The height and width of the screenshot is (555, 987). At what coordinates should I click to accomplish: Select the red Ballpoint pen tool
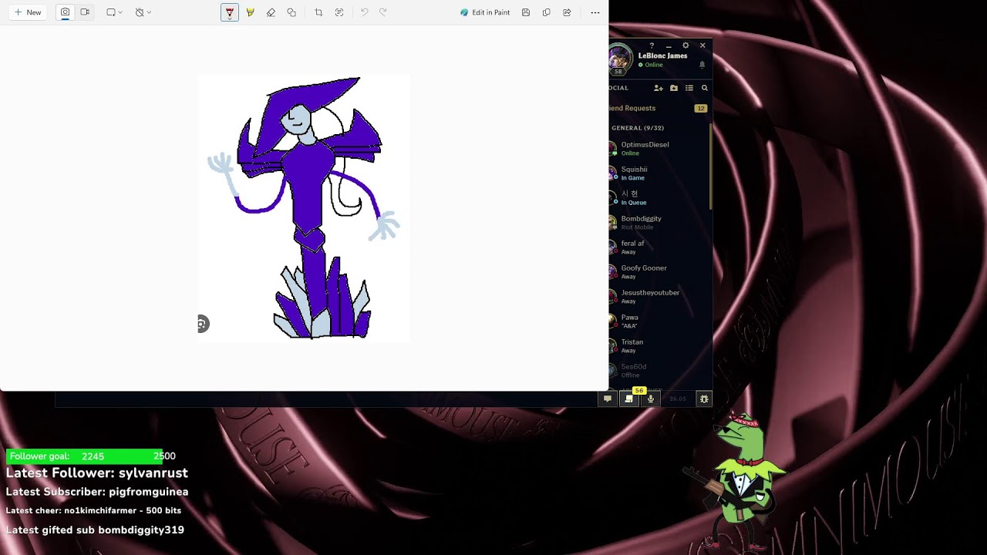coord(230,12)
